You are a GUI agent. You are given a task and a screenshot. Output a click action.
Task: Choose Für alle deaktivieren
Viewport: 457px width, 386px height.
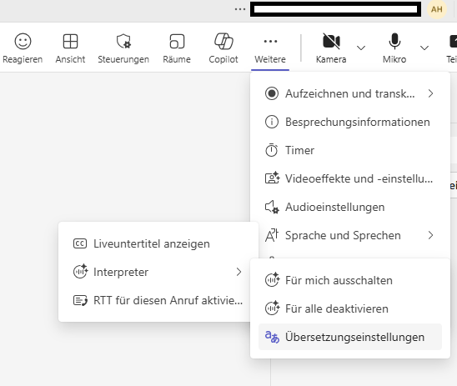349,308
